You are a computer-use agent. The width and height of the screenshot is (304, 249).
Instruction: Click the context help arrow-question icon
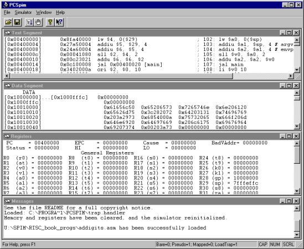point(59,22)
